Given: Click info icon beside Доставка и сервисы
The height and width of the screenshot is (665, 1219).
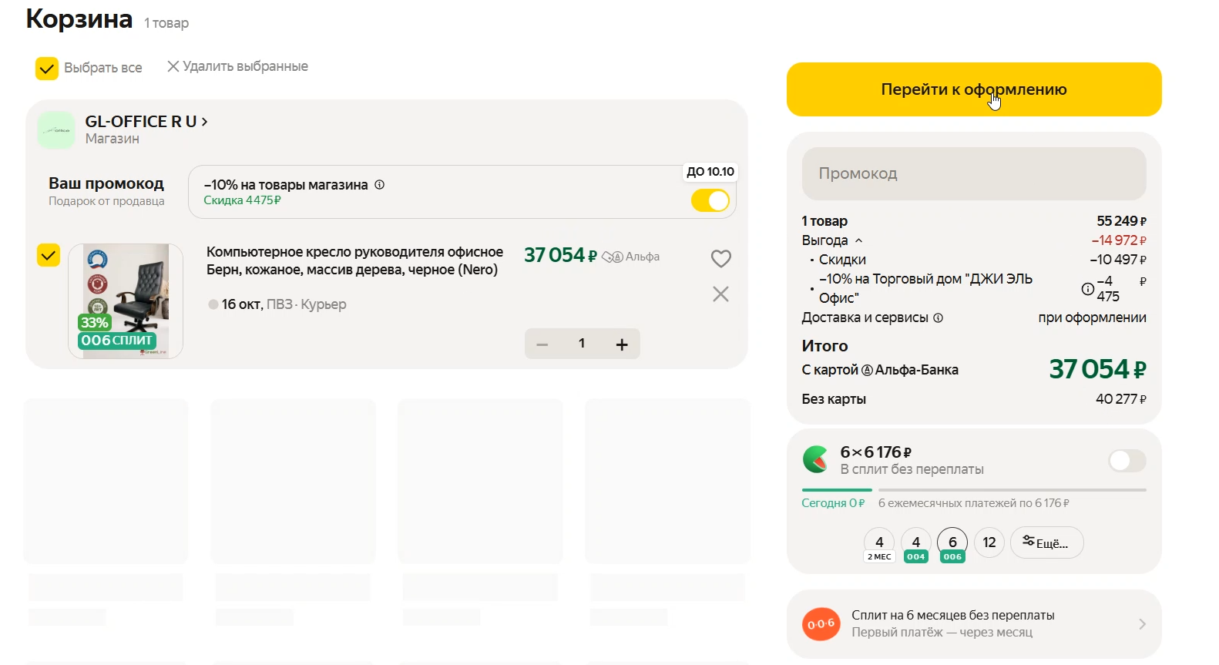Looking at the screenshot, I should pos(938,317).
